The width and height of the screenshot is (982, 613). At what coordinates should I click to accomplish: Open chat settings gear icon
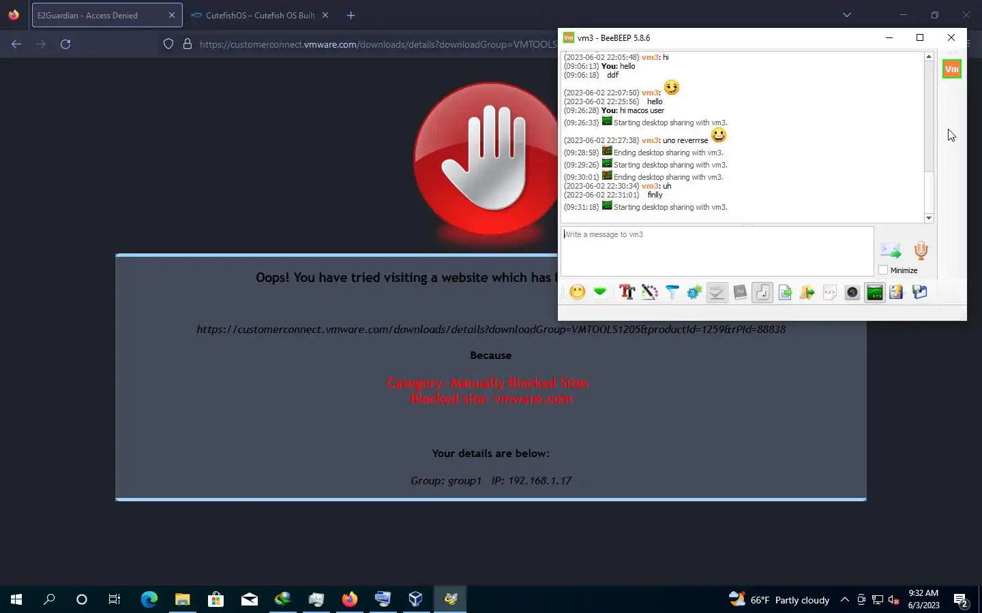[694, 292]
